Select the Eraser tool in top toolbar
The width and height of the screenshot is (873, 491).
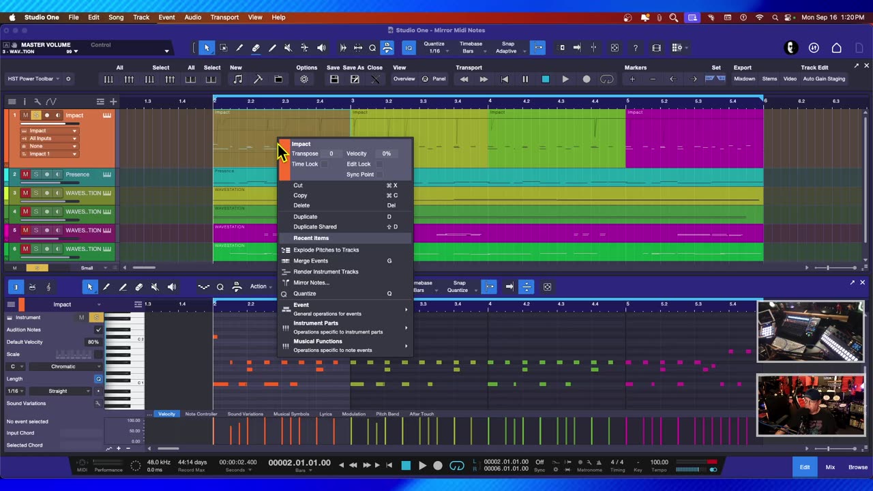tap(256, 48)
